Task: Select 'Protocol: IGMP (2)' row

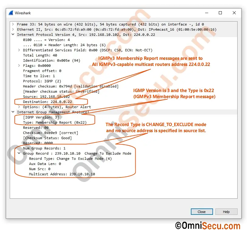Action: click(x=42, y=81)
